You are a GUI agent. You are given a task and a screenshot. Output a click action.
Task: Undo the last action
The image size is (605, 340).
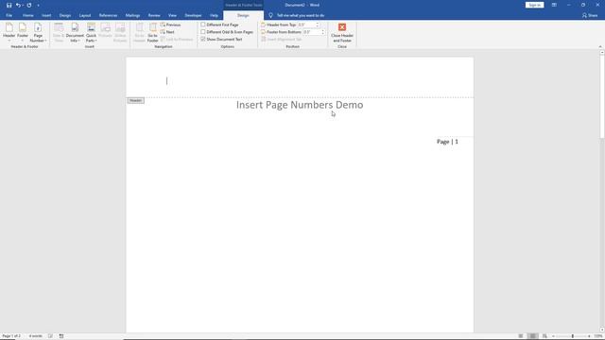coord(18,5)
